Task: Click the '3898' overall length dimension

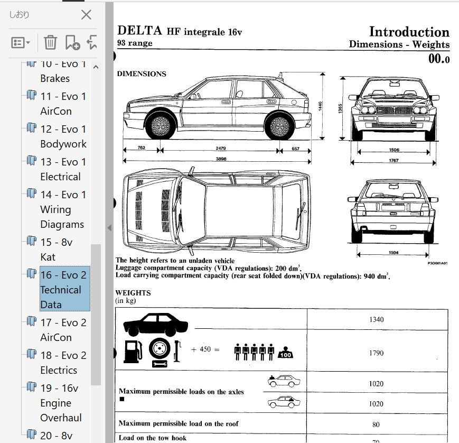Action: 221,159
